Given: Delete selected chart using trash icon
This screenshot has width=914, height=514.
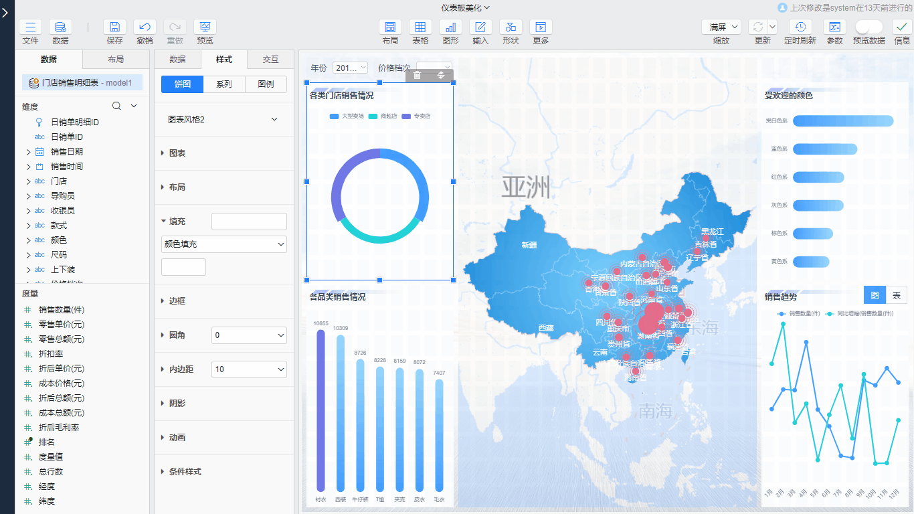Looking at the screenshot, I should [418, 76].
